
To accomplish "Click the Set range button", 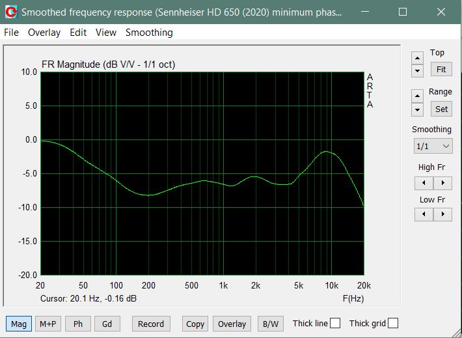I will (441, 109).
